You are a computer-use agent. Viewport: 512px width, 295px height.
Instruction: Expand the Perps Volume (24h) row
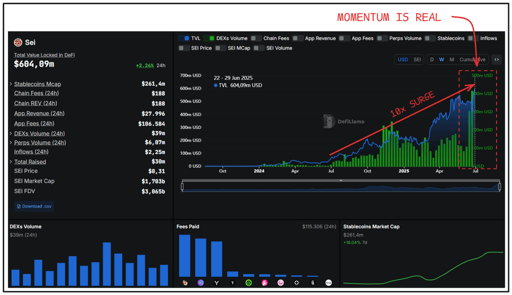coord(11,143)
